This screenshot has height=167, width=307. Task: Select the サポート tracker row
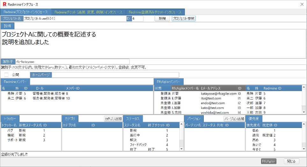click(x=31, y=140)
